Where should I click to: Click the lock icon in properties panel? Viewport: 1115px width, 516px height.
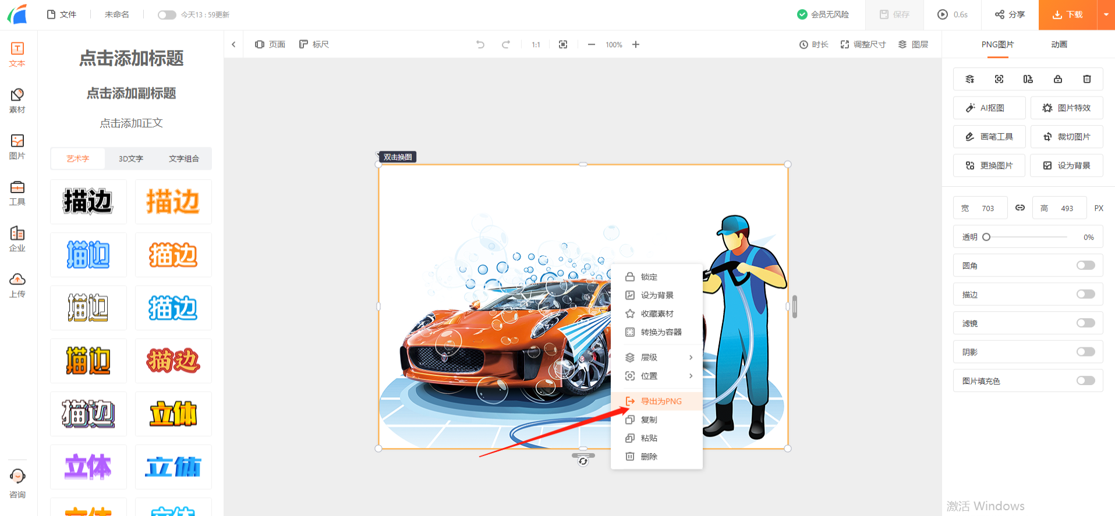click(x=1058, y=79)
